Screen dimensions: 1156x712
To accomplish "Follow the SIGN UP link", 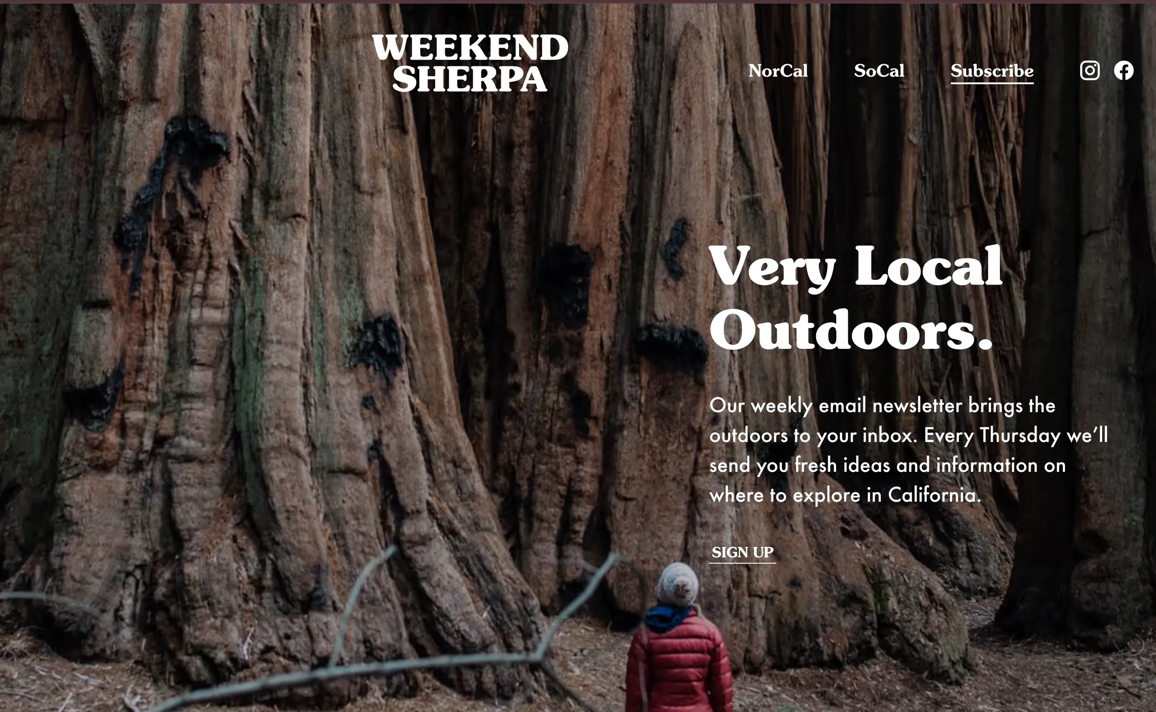I will click(742, 552).
